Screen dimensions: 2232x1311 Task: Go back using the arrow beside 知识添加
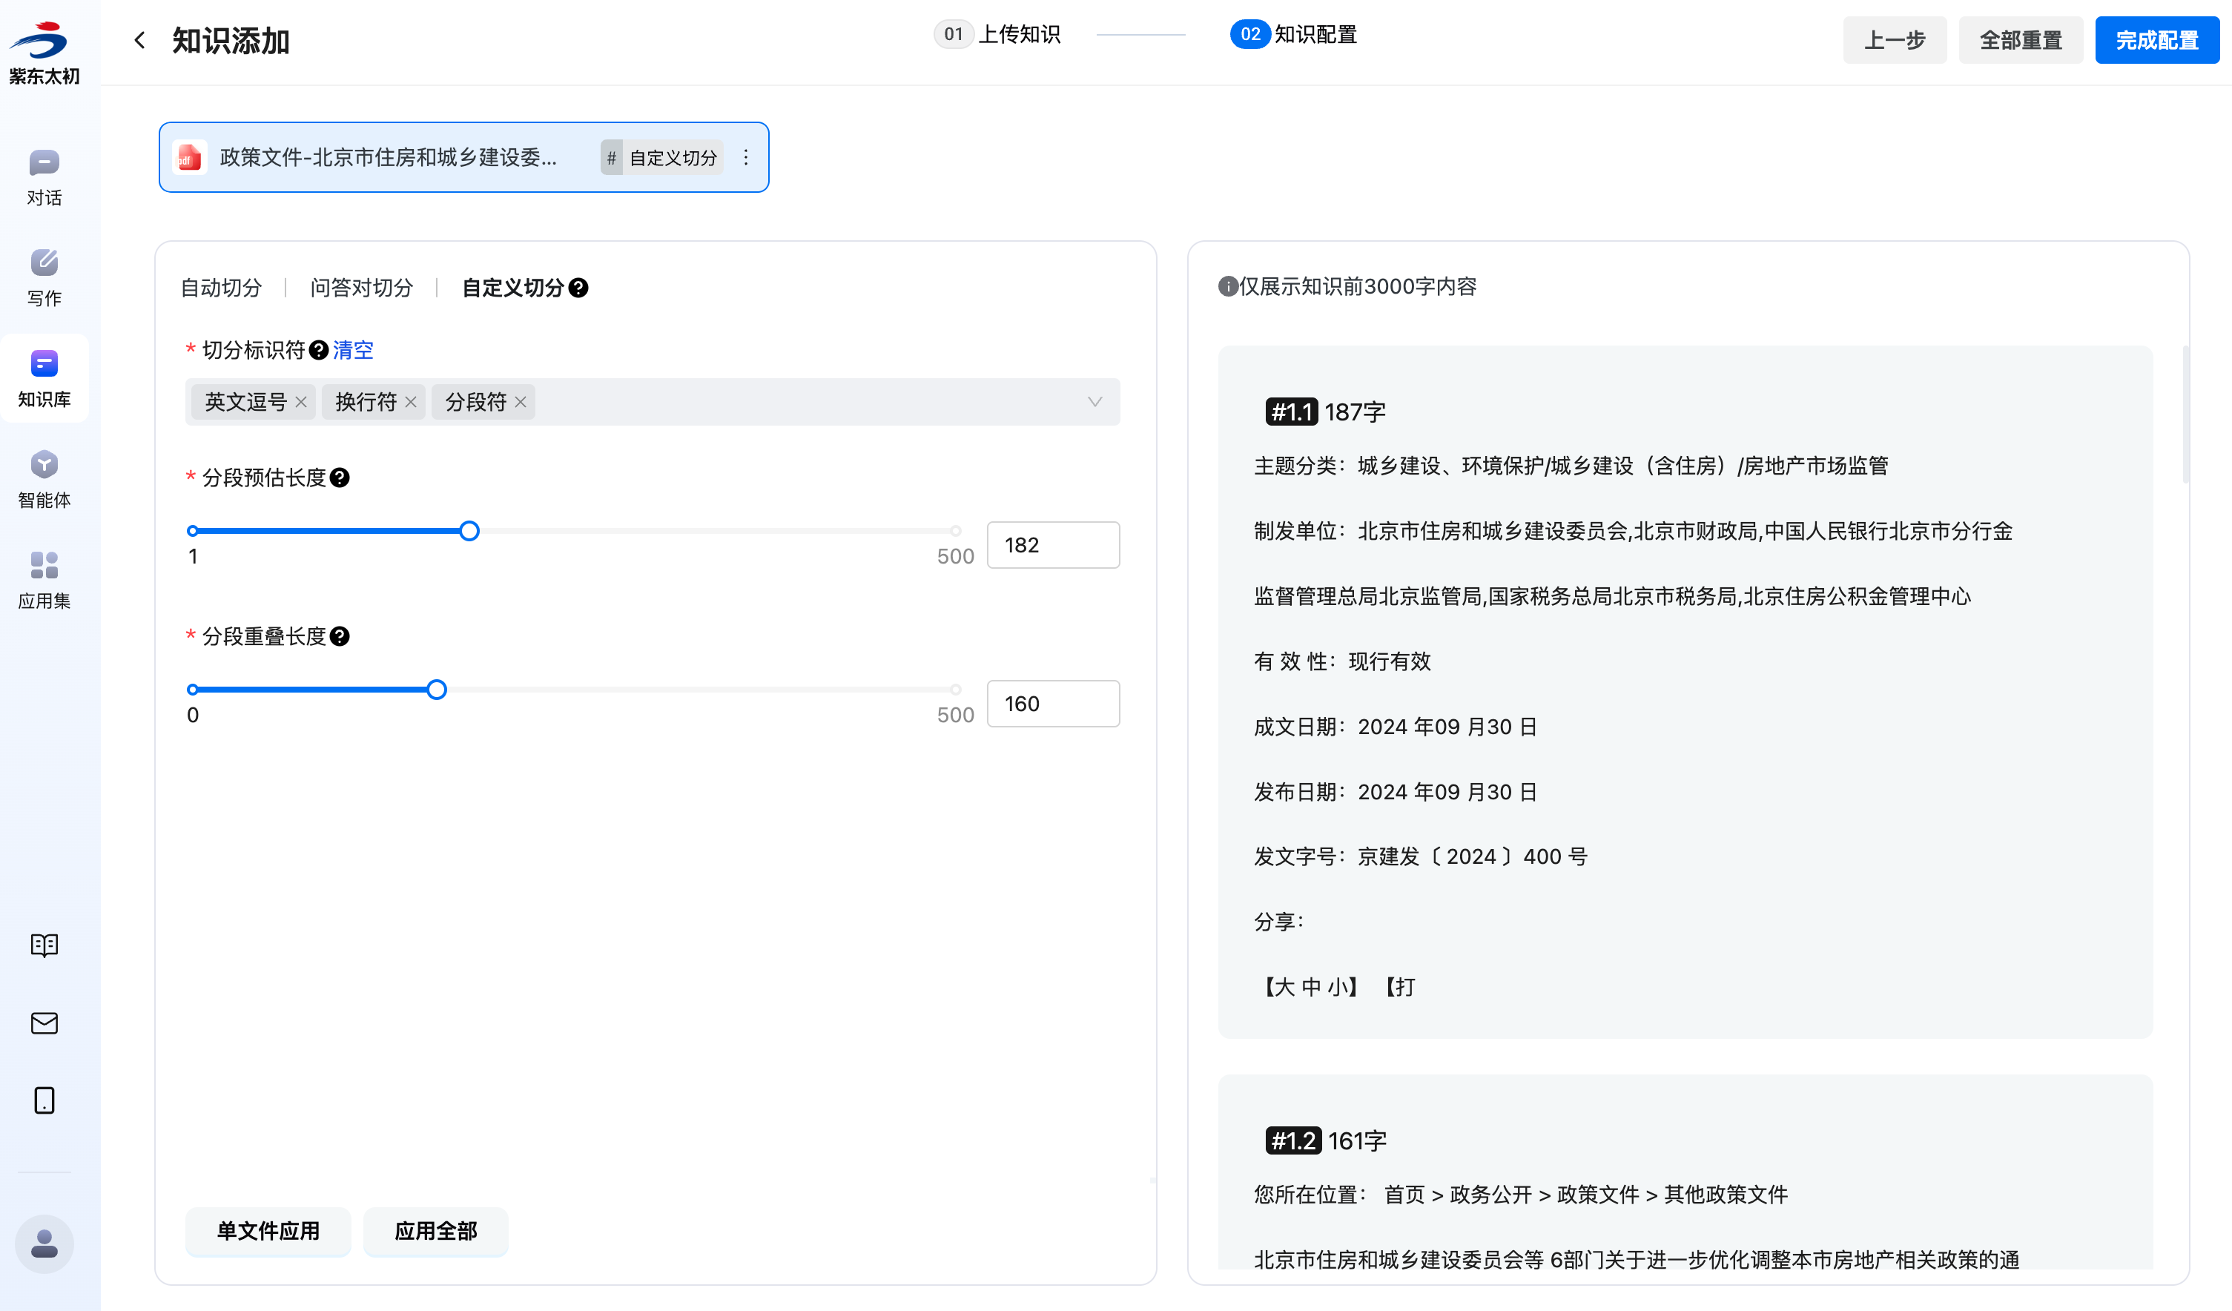point(139,40)
